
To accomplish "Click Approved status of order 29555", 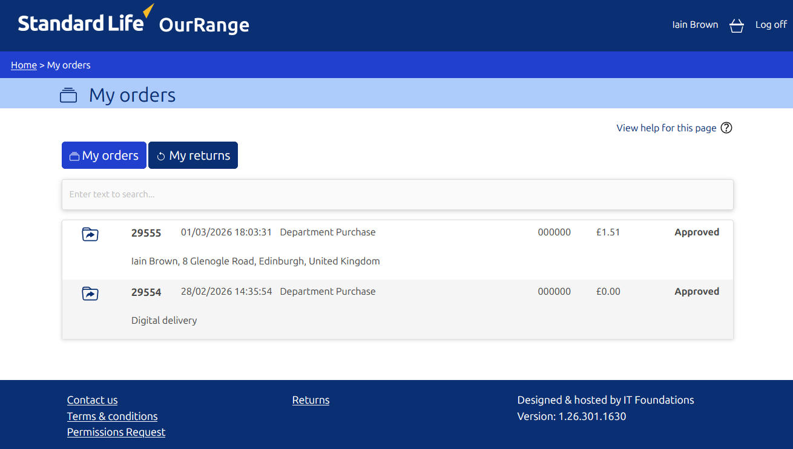I will tap(697, 232).
